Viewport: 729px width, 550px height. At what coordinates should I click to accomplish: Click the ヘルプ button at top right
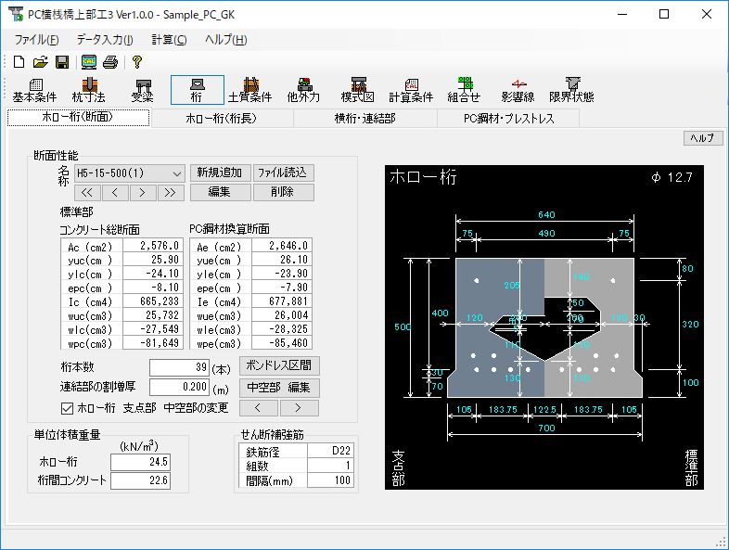click(x=702, y=138)
